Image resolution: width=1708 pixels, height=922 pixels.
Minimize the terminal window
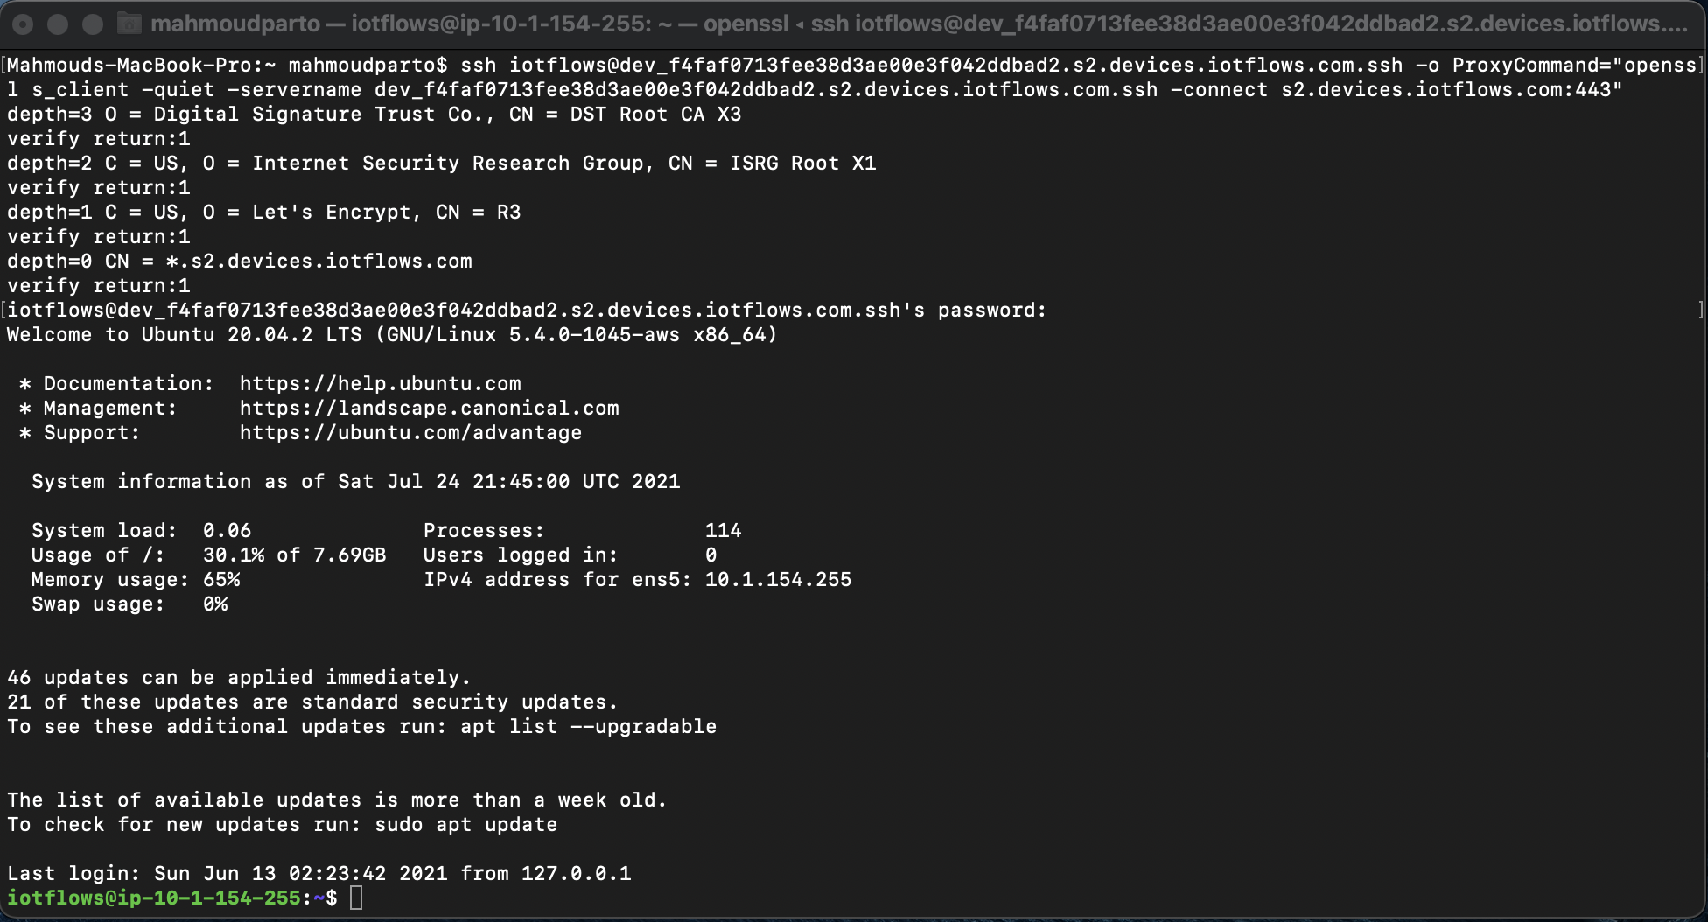click(x=58, y=24)
